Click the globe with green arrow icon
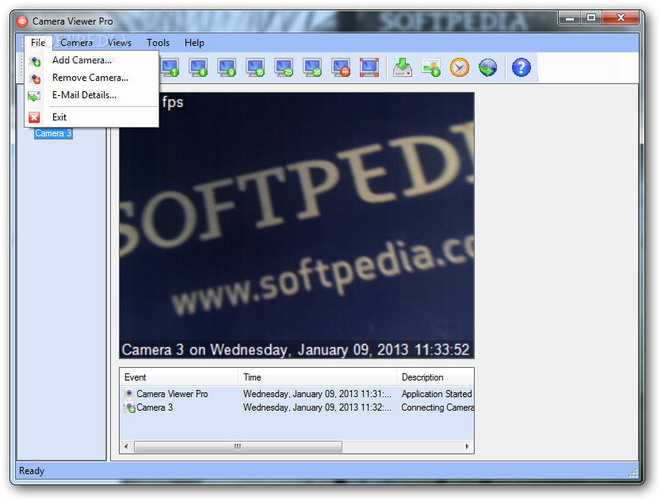661x501 pixels. point(487,67)
